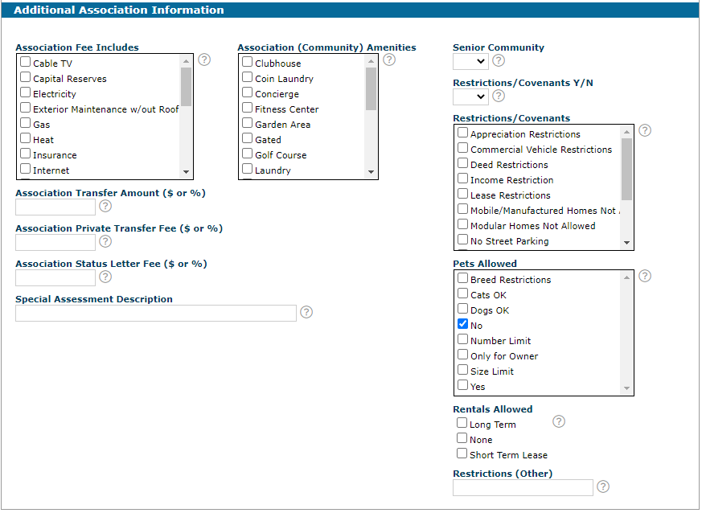
Task: Click down arrow of Amenities list scrollbar
Action: tap(371, 172)
